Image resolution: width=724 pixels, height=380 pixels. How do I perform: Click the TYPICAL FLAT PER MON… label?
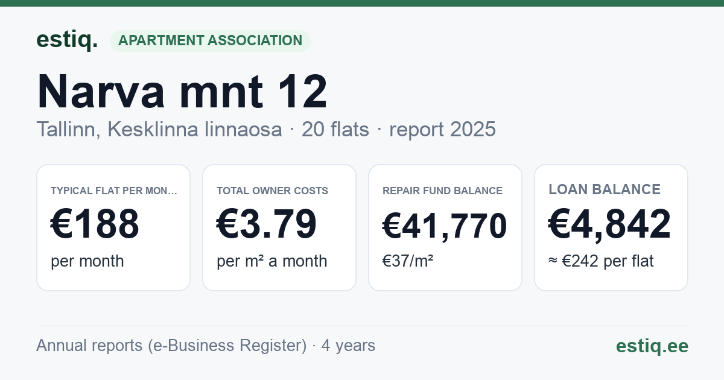click(114, 191)
